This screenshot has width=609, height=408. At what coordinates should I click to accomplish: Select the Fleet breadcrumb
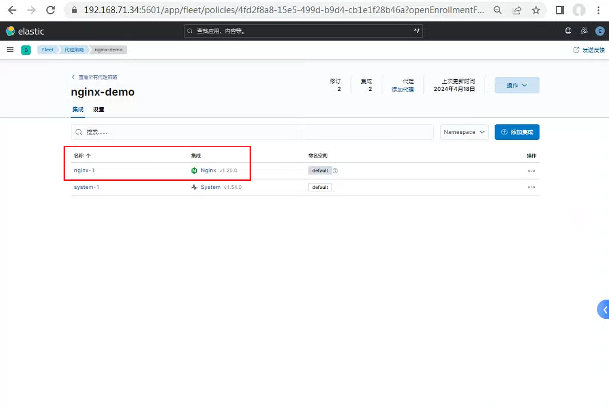click(x=48, y=50)
